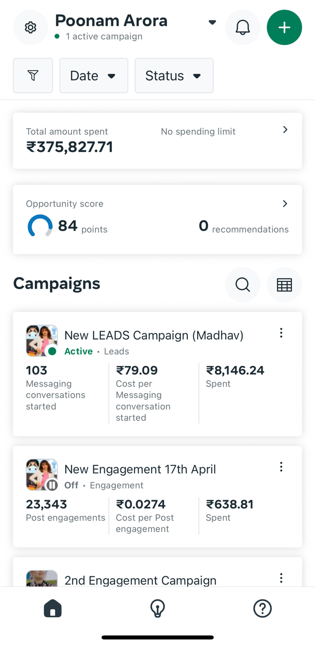Click the Opportunity score progress ring
315x646 pixels.
point(40,226)
